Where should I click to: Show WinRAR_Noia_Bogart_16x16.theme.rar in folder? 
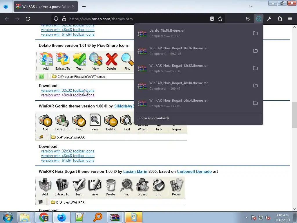pyautogui.click(x=255, y=51)
